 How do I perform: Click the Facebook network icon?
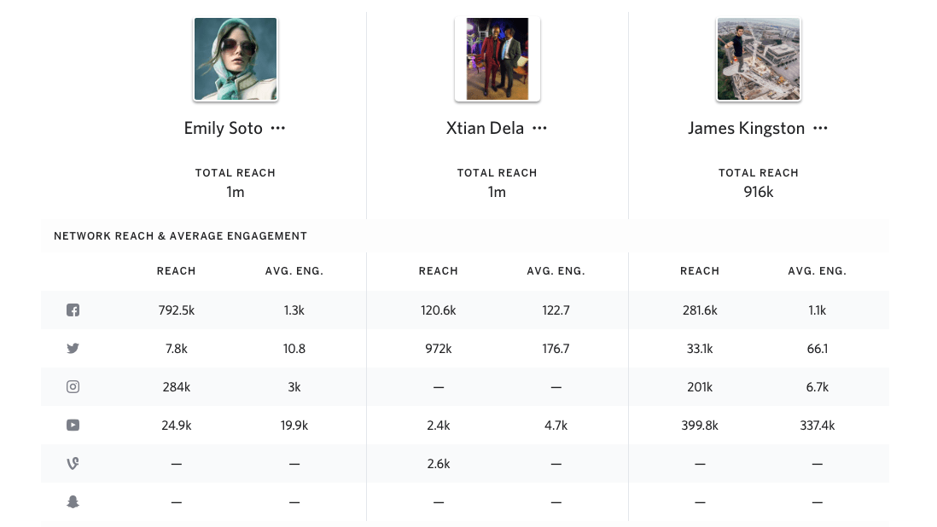73,310
